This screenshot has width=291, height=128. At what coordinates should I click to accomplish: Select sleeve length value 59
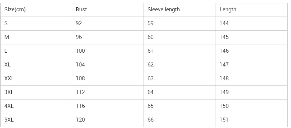pyautogui.click(x=151, y=23)
